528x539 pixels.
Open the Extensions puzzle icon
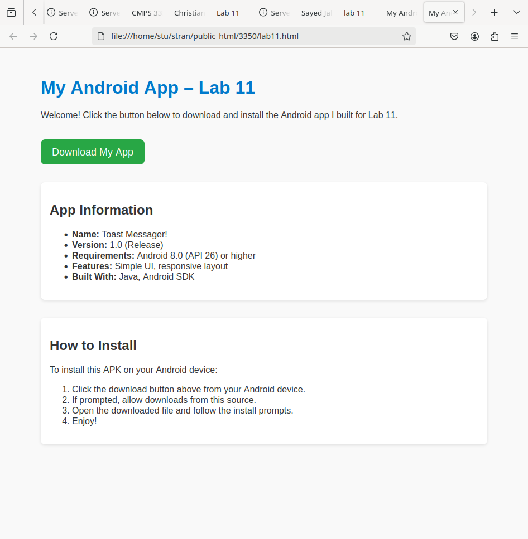495,36
